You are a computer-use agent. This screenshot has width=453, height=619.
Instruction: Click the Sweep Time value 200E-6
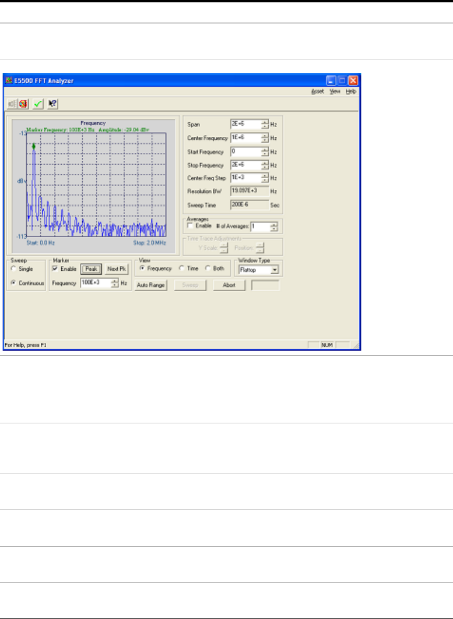250,205
